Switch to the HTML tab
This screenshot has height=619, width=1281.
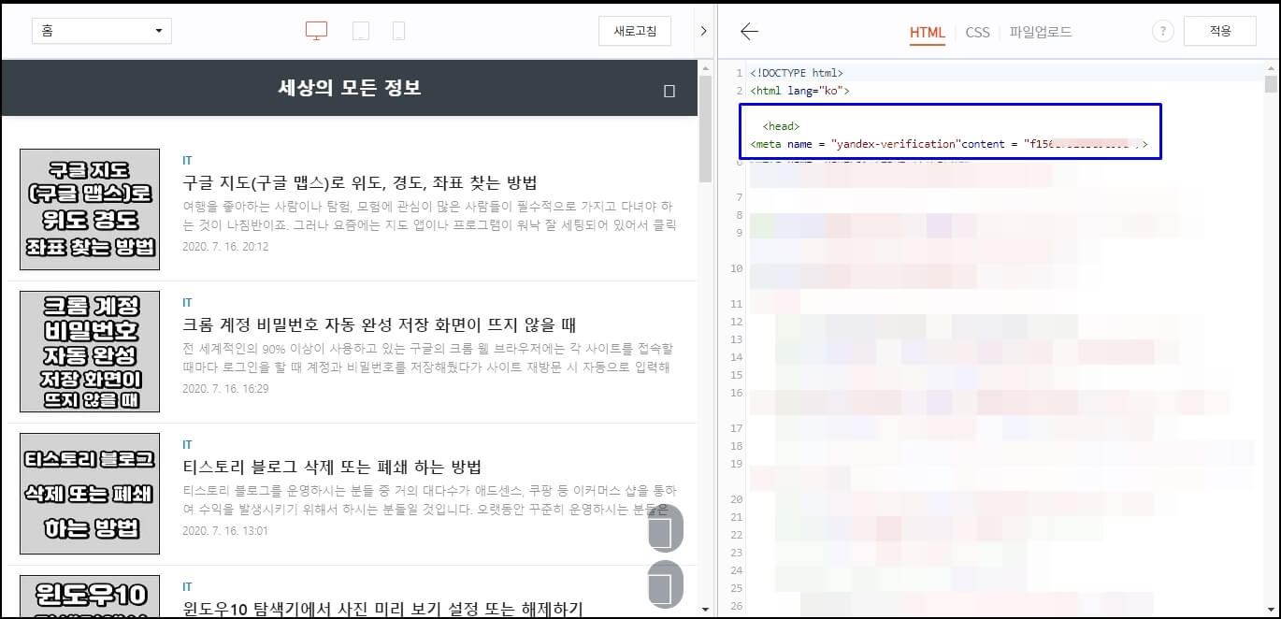928,32
